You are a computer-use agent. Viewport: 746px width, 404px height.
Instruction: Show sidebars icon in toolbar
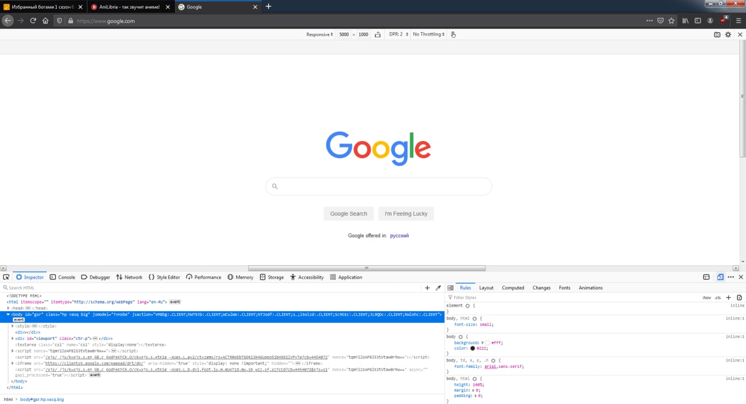(698, 20)
